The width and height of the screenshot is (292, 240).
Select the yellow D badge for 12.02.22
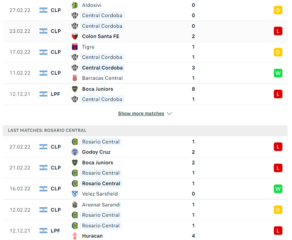pos(278,210)
